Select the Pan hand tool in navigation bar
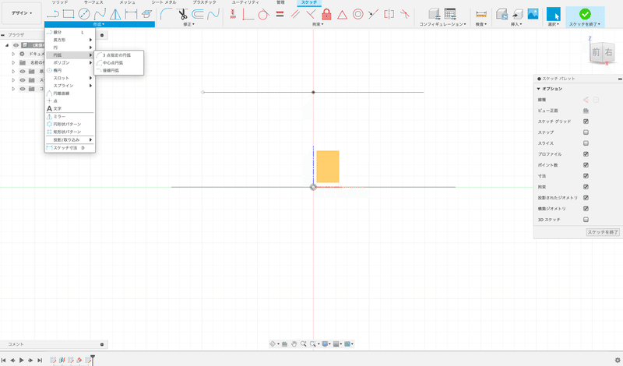This screenshot has width=623, height=366. pos(294,343)
